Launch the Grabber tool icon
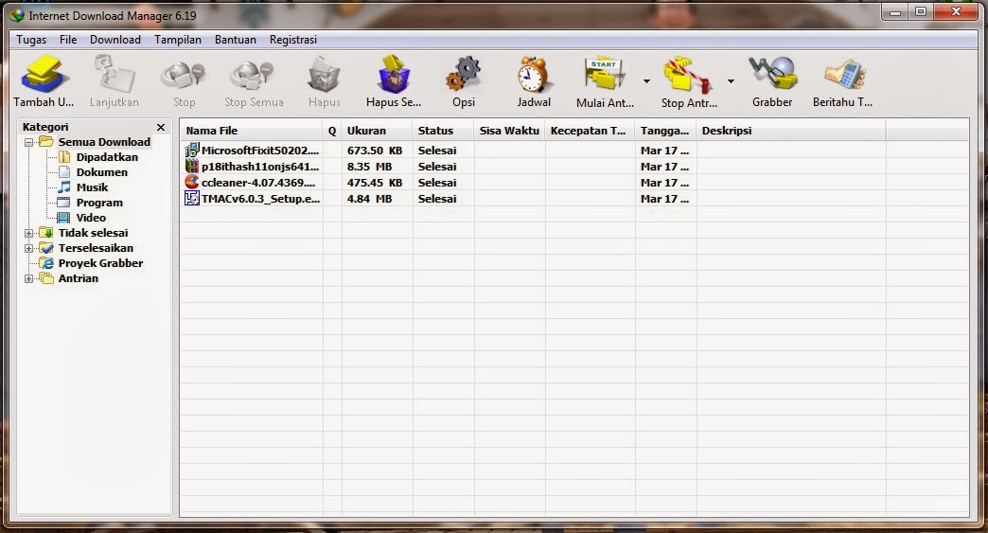The width and height of the screenshot is (988, 533). (x=772, y=75)
